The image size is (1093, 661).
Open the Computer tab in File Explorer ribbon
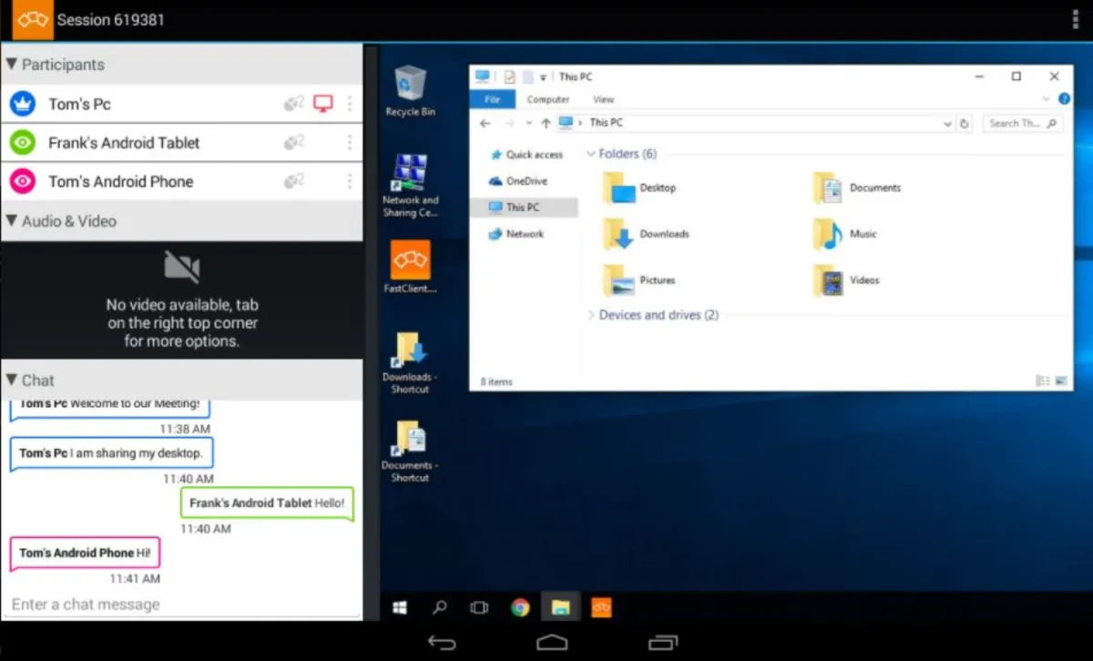pyautogui.click(x=548, y=99)
